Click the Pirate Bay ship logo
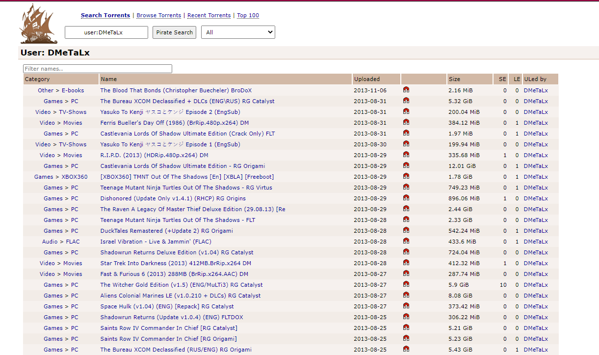This screenshot has height=355, width=599. 38,24
